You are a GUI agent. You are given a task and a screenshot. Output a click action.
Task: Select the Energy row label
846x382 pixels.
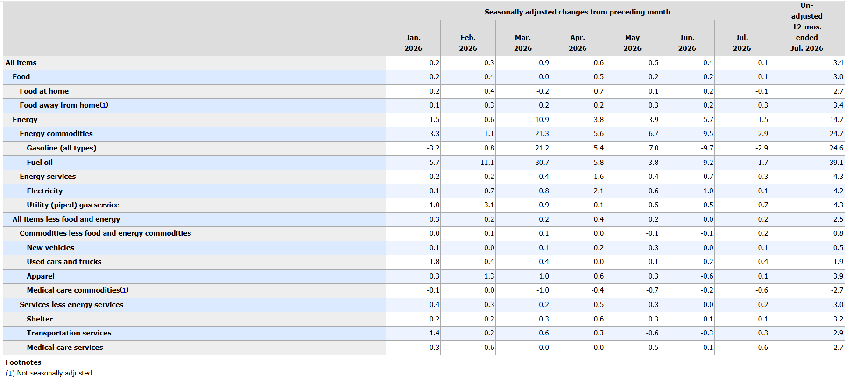[25, 120]
